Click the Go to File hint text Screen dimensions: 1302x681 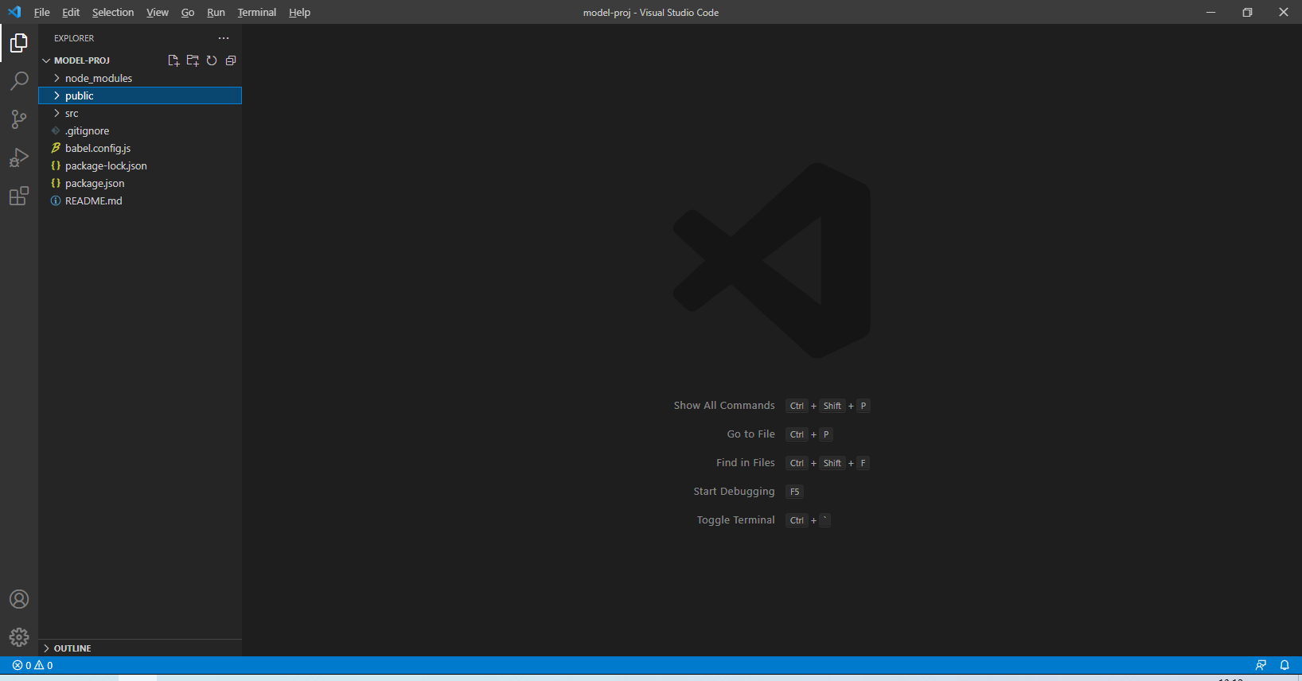click(750, 434)
